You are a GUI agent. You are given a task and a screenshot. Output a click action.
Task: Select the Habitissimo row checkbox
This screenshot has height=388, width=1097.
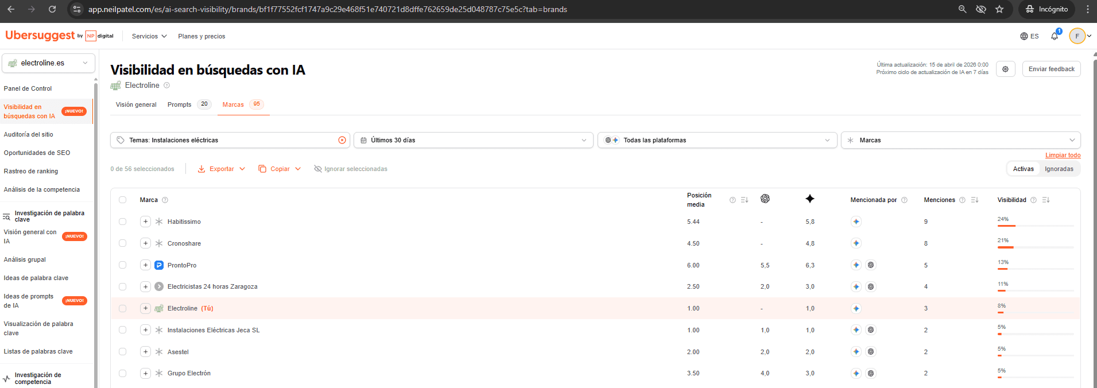point(122,222)
